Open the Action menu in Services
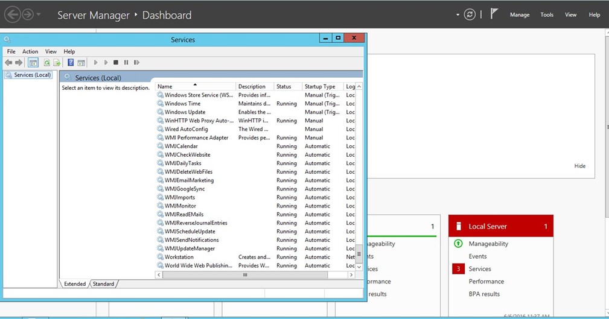This screenshot has width=609, height=319. (x=30, y=51)
